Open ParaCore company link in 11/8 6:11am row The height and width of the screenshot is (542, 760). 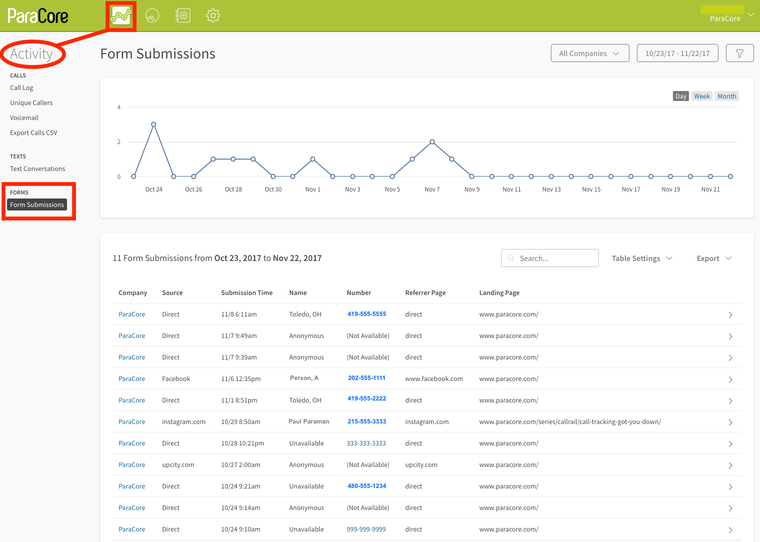pyautogui.click(x=132, y=314)
